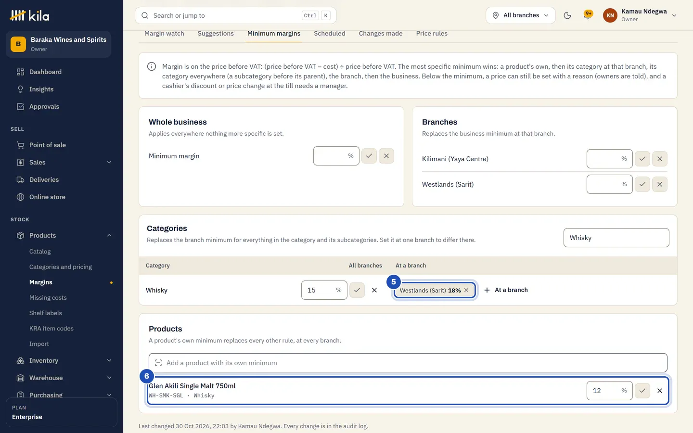Switch to Margin watch tab

pos(164,33)
